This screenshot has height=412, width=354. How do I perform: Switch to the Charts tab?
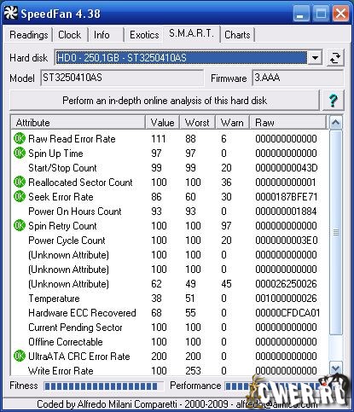click(237, 35)
